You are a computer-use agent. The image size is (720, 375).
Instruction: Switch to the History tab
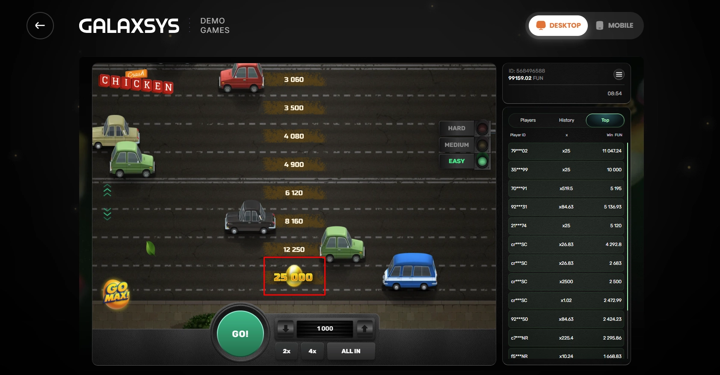(x=566, y=120)
